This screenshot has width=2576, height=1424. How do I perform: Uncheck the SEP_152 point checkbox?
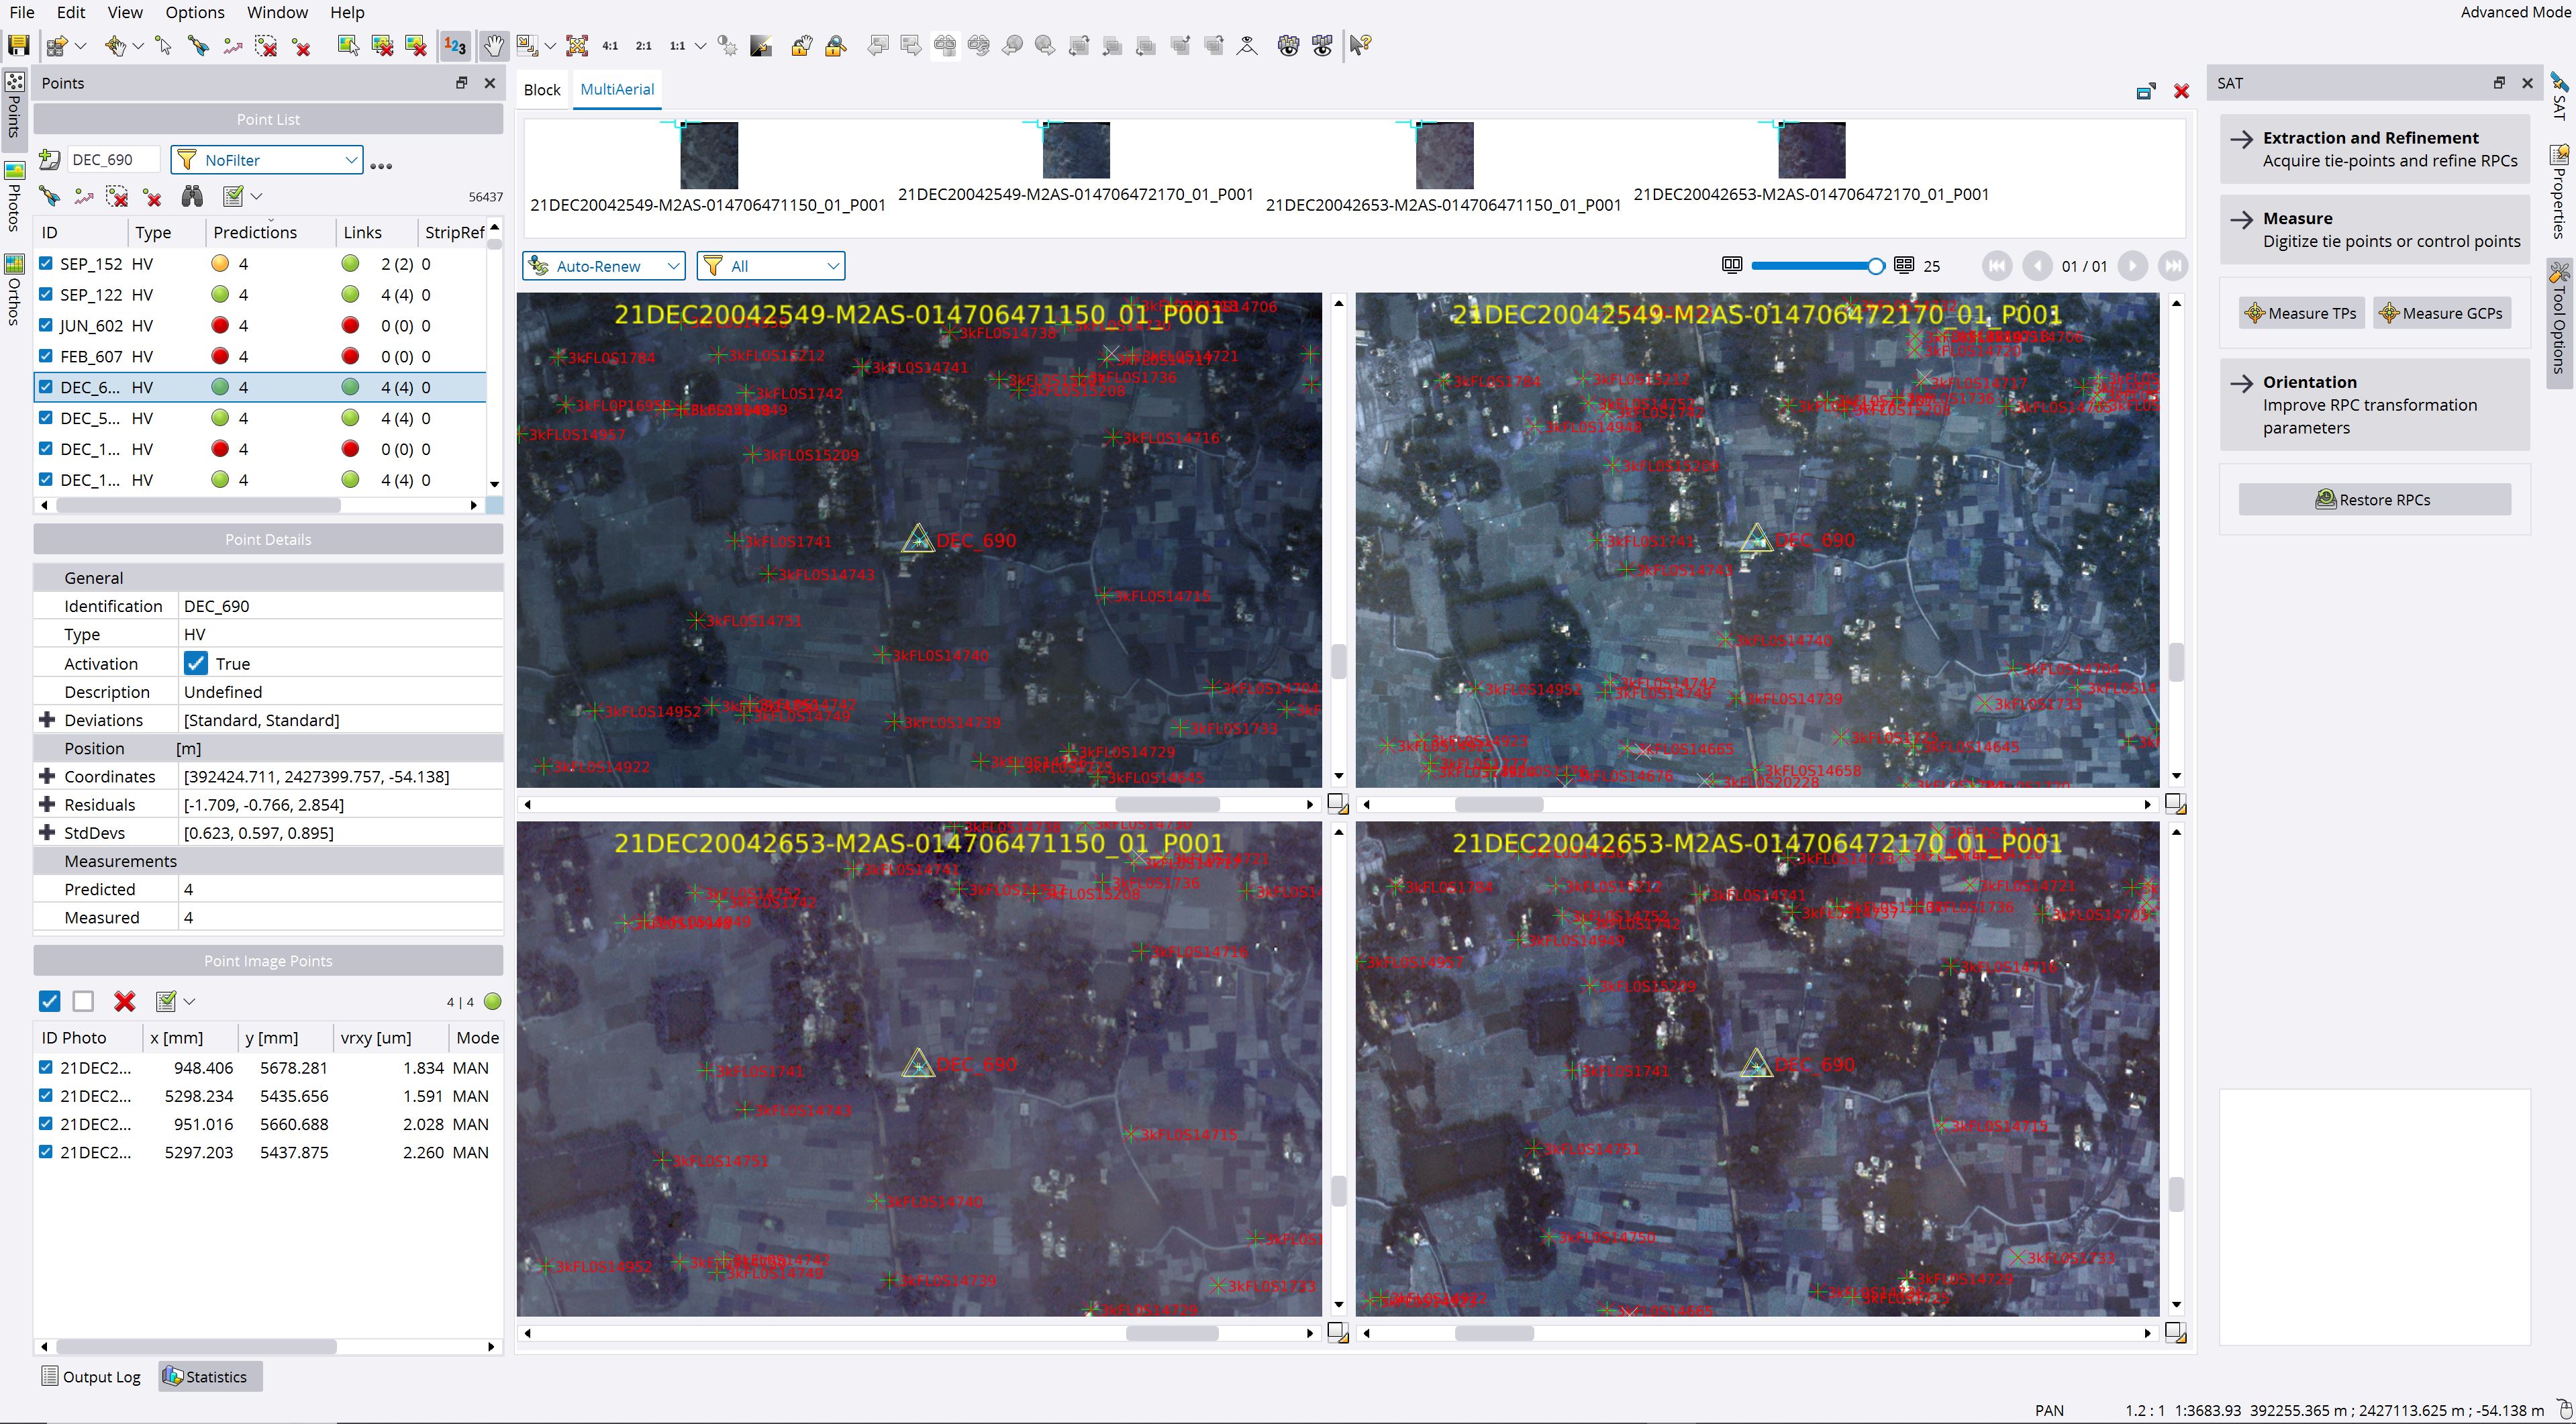click(46, 263)
